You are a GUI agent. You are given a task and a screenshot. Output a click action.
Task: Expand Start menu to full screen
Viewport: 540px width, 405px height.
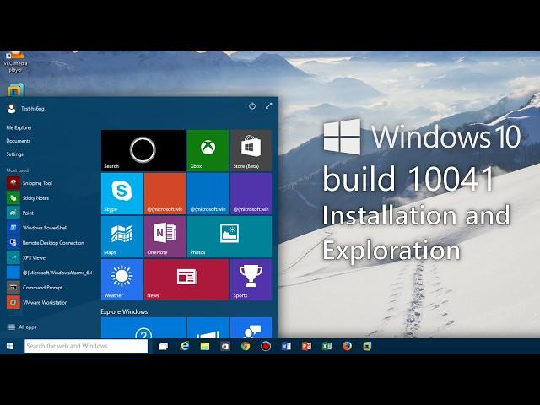(269, 106)
